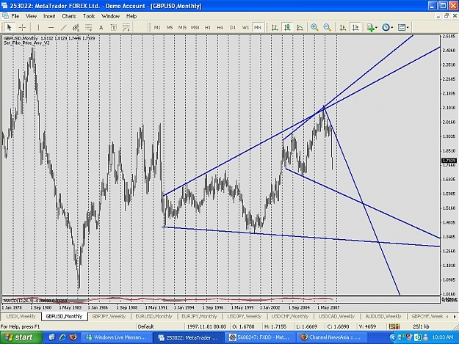Switch to 5680247: FXDD MetaTrader taskbar window
Screen dimensions: 459x344
[260, 337]
